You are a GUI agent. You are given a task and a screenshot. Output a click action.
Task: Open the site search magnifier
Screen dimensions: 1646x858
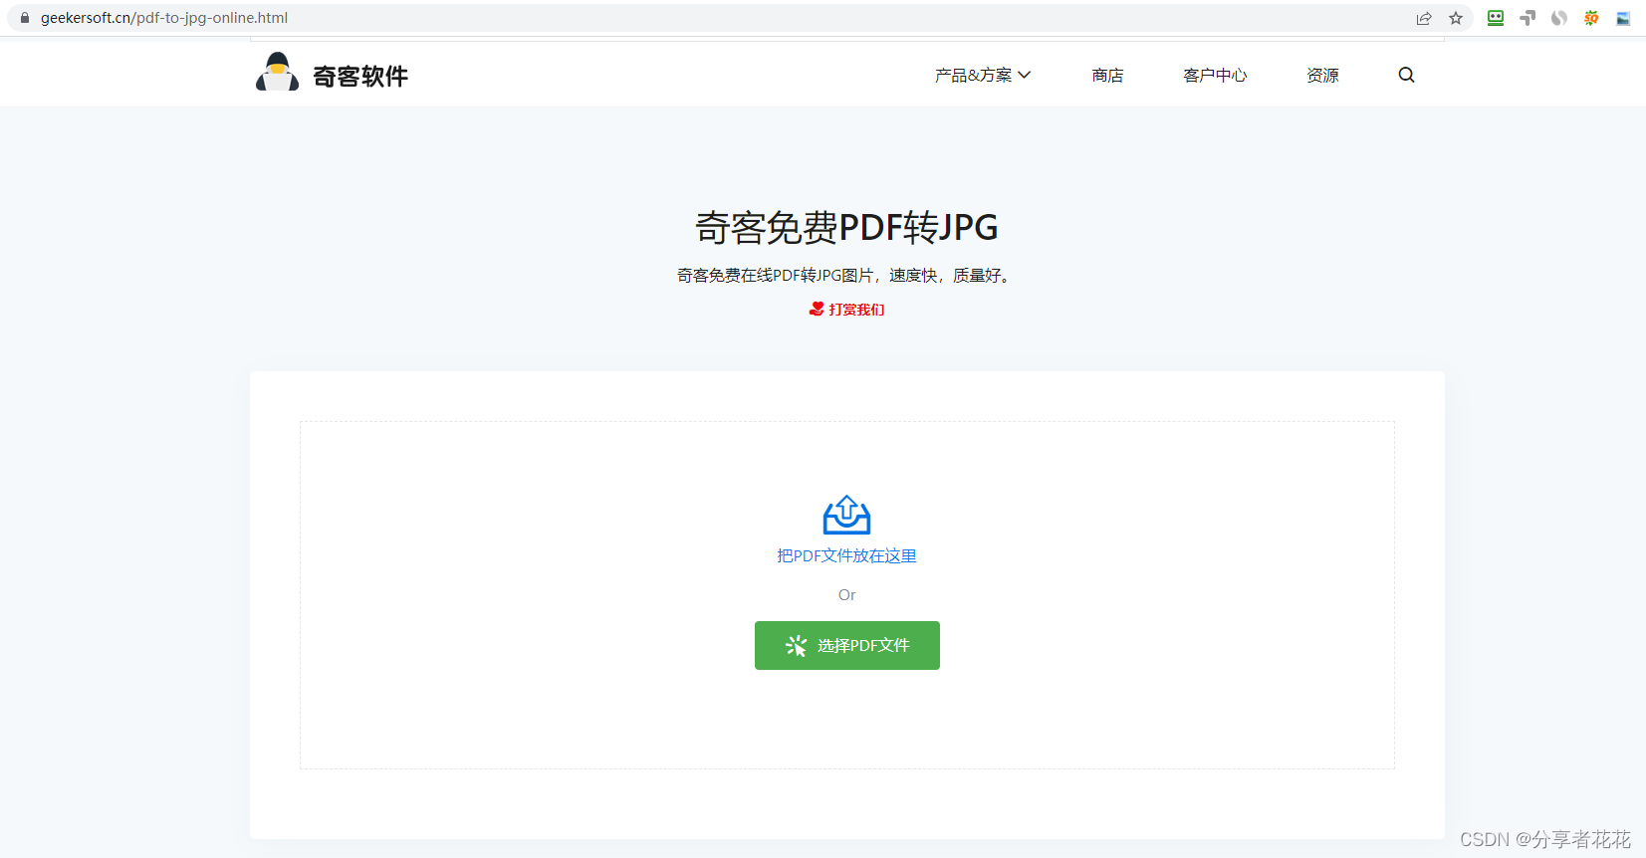[1406, 75]
